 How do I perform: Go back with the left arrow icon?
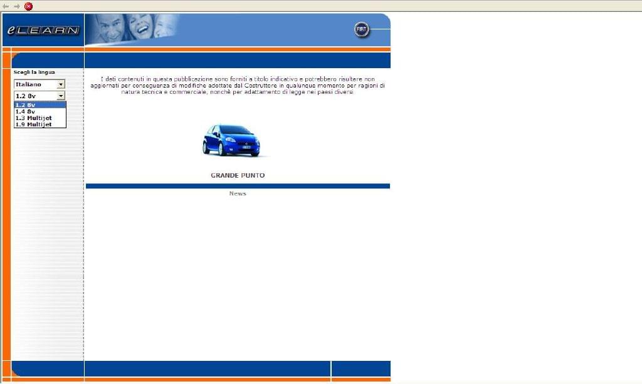pyautogui.click(x=6, y=6)
